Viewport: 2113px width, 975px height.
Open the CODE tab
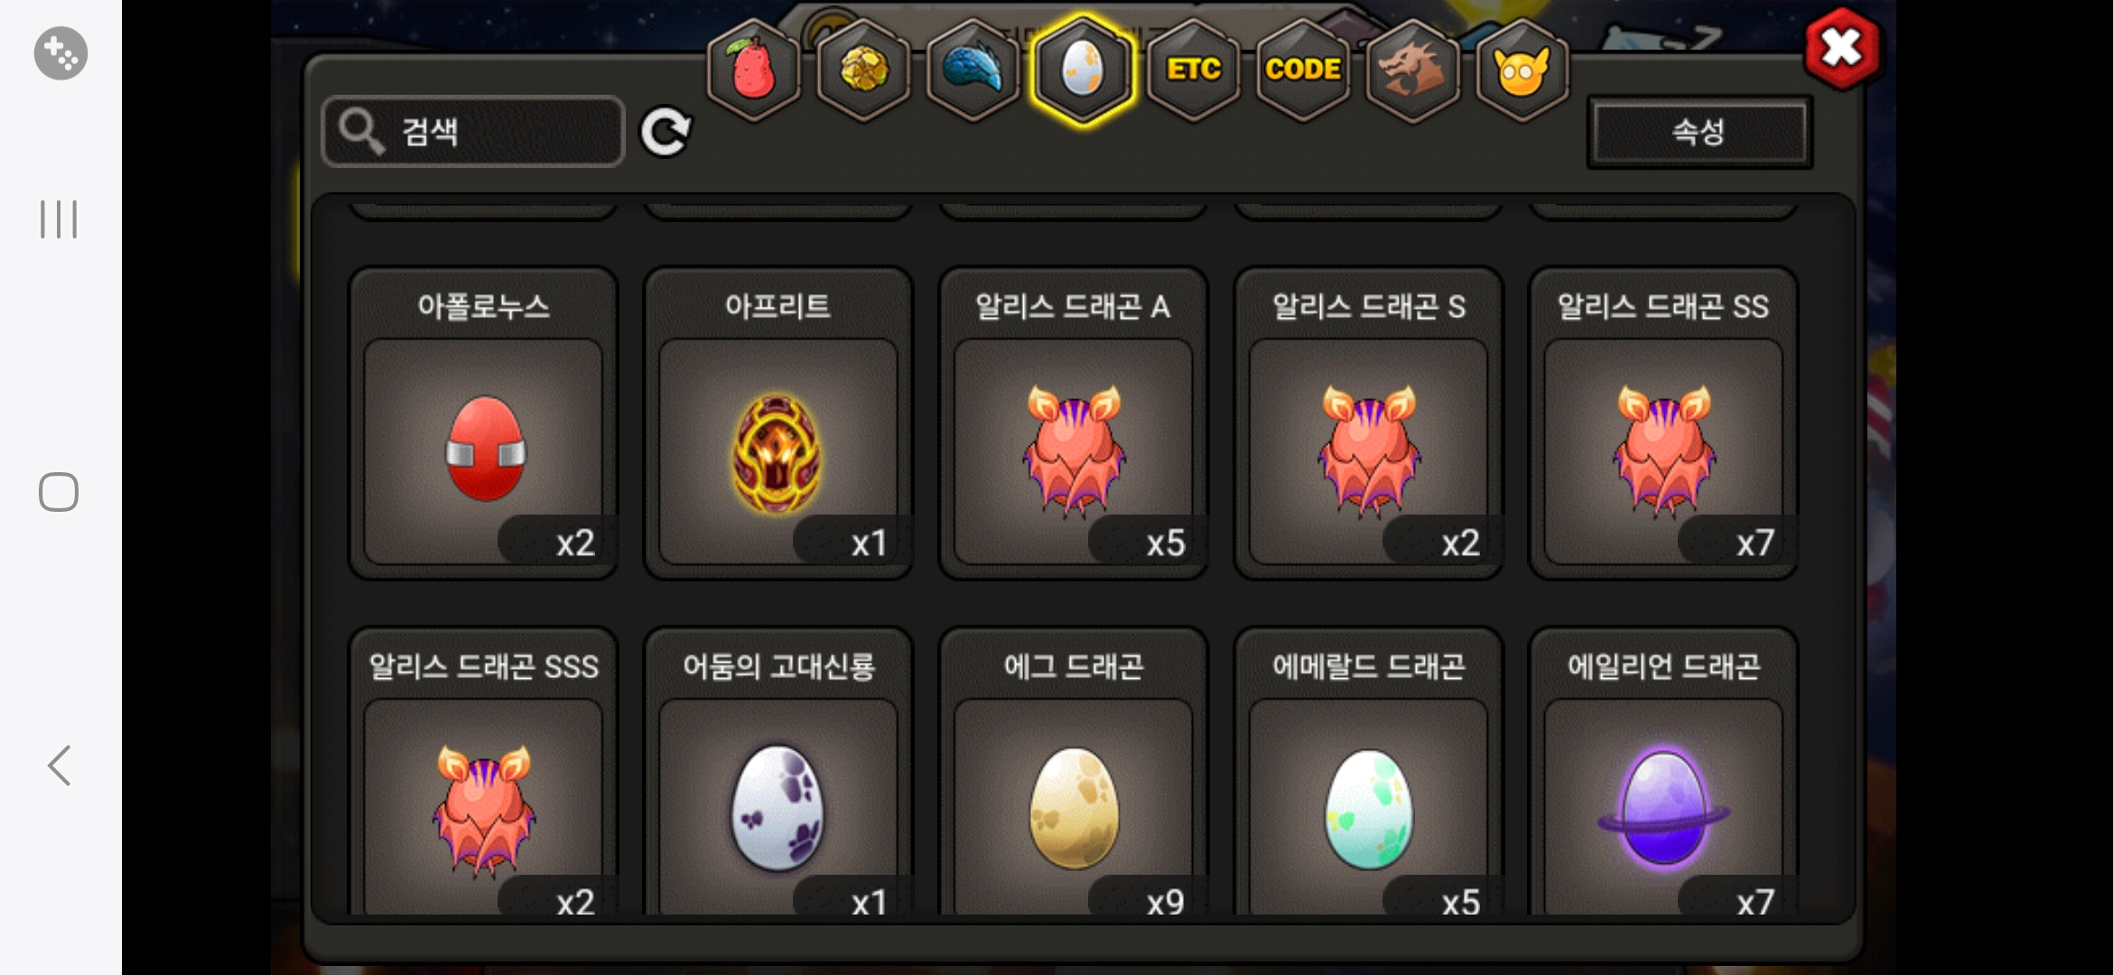click(1302, 70)
